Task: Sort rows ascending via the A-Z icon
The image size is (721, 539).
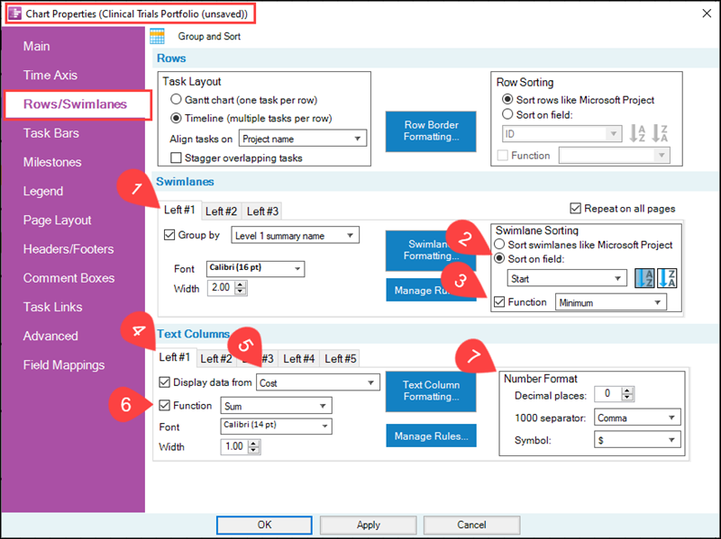Action: pyautogui.click(x=637, y=133)
